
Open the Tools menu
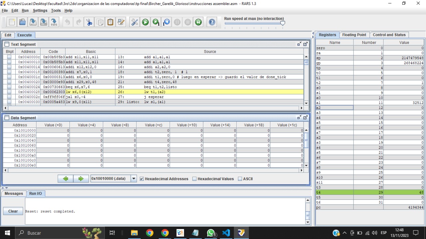point(56,11)
